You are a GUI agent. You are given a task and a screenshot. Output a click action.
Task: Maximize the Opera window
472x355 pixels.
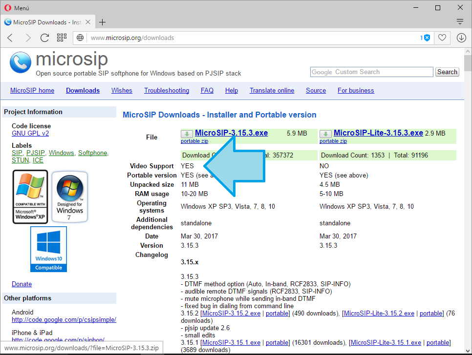coord(438,7)
